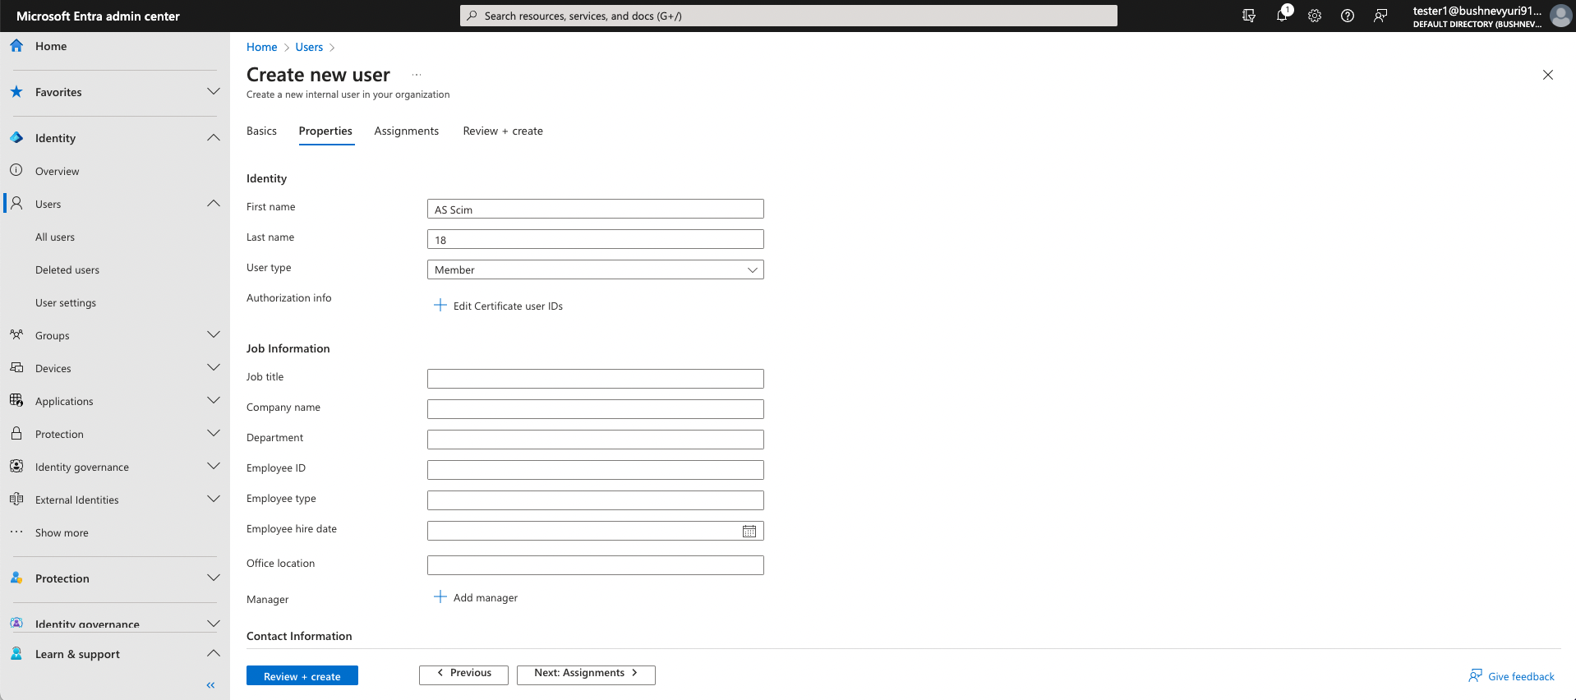Click the Applications grid icon
Viewport: 1576px width, 700px height.
pos(16,401)
